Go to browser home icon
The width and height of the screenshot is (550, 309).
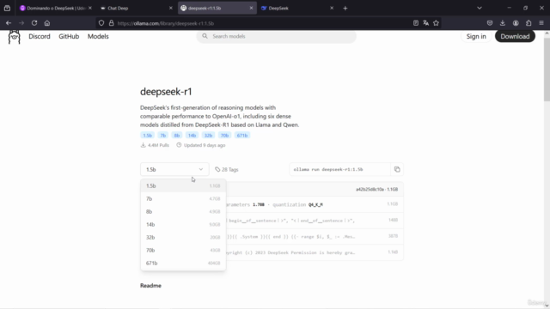[x=47, y=23]
